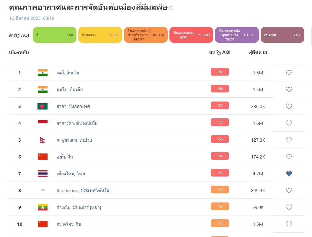
Task: Open the info tooltip next to the page title
Action: click(x=171, y=8)
